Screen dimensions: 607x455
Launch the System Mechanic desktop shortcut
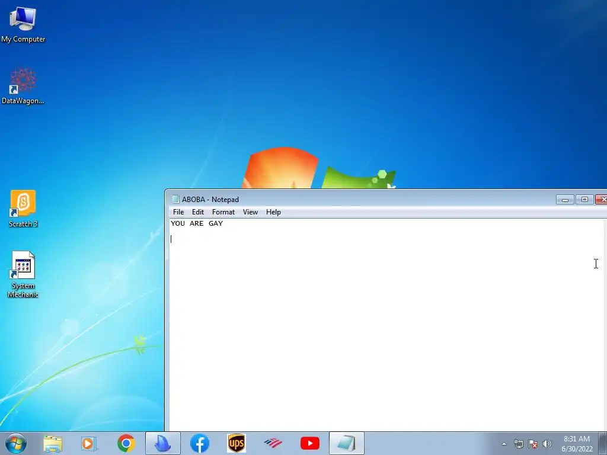point(23,274)
